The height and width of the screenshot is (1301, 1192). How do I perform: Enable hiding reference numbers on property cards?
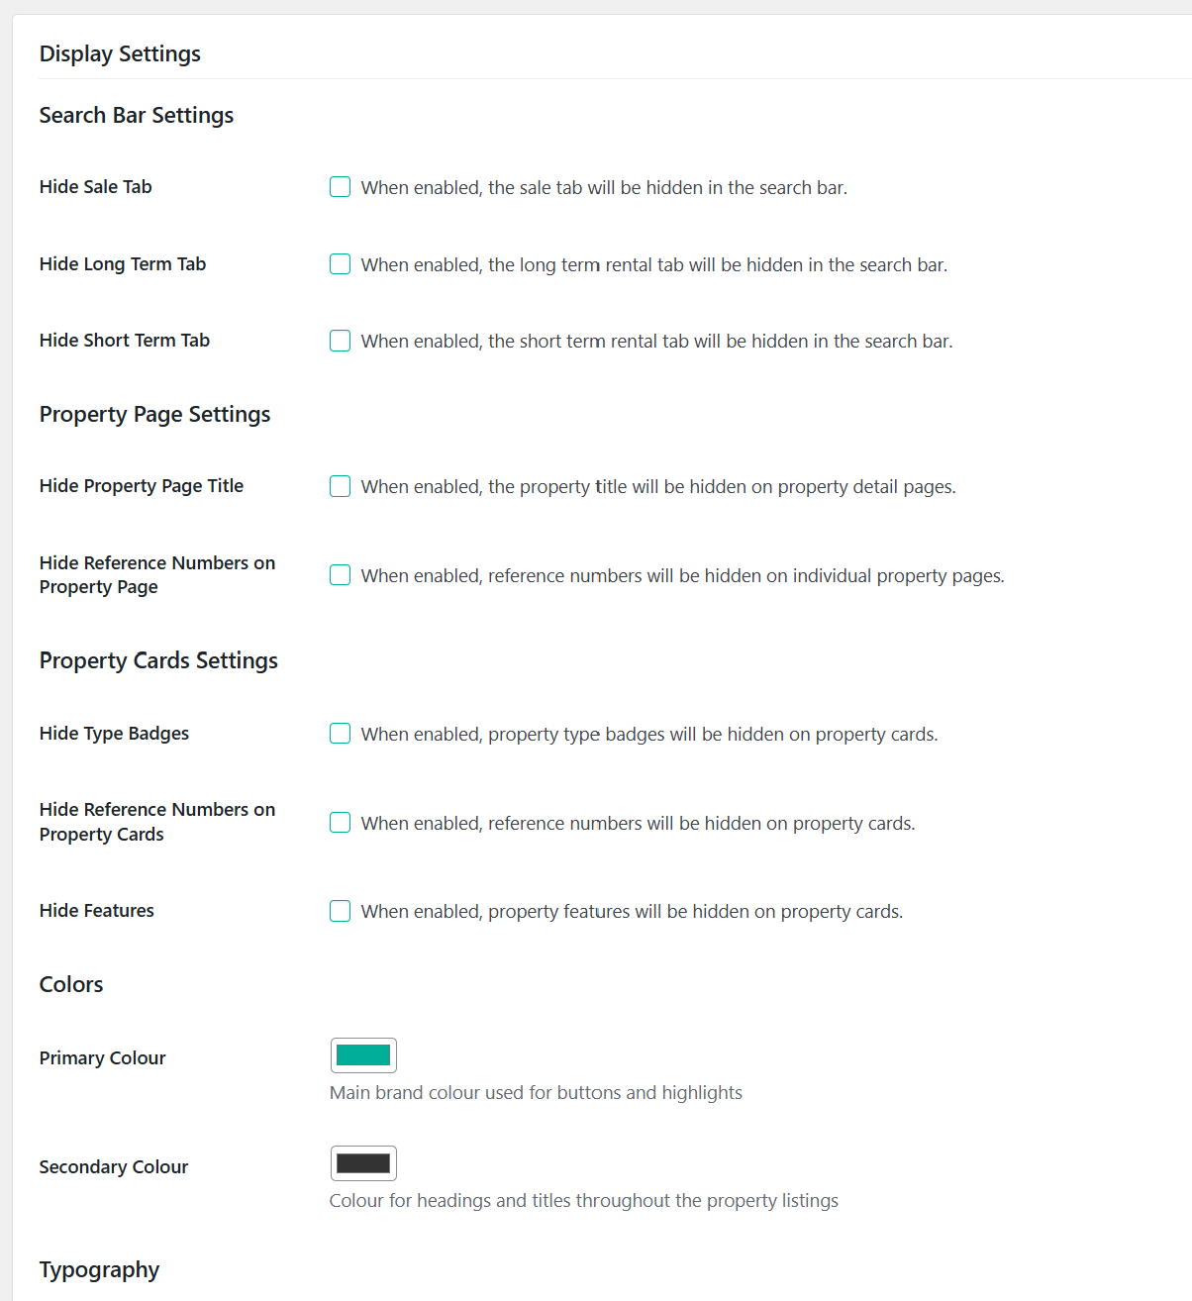coord(340,822)
